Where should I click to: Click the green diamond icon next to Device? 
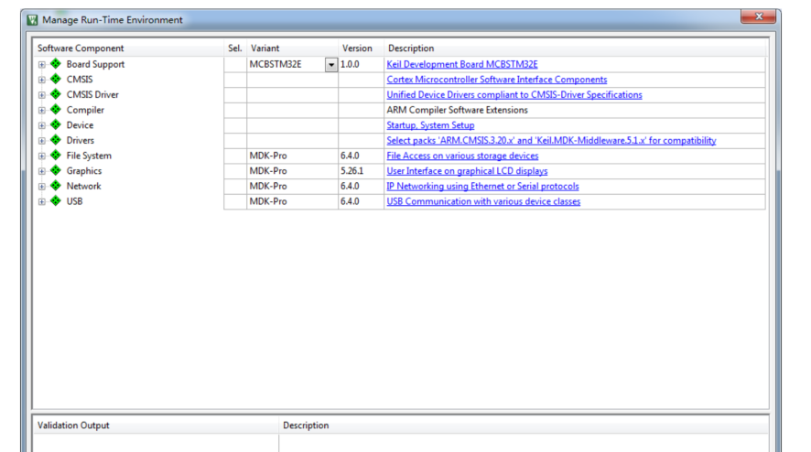click(x=55, y=125)
